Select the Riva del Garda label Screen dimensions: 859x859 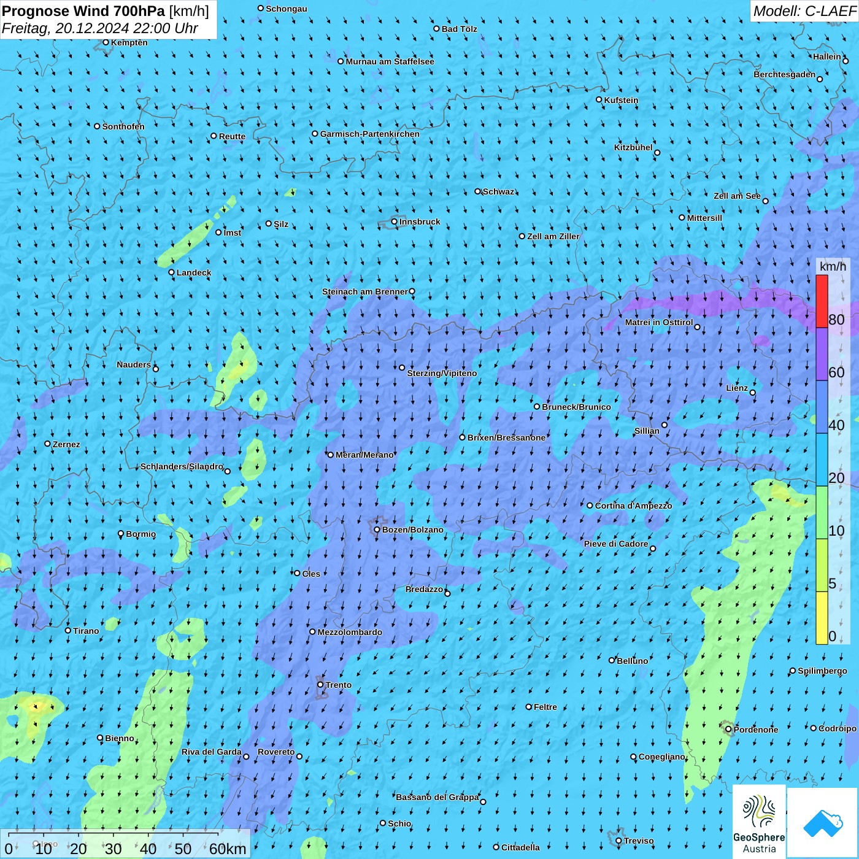tap(211, 752)
